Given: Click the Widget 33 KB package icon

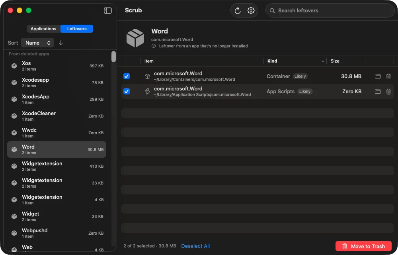Looking at the screenshot, I should point(14,216).
